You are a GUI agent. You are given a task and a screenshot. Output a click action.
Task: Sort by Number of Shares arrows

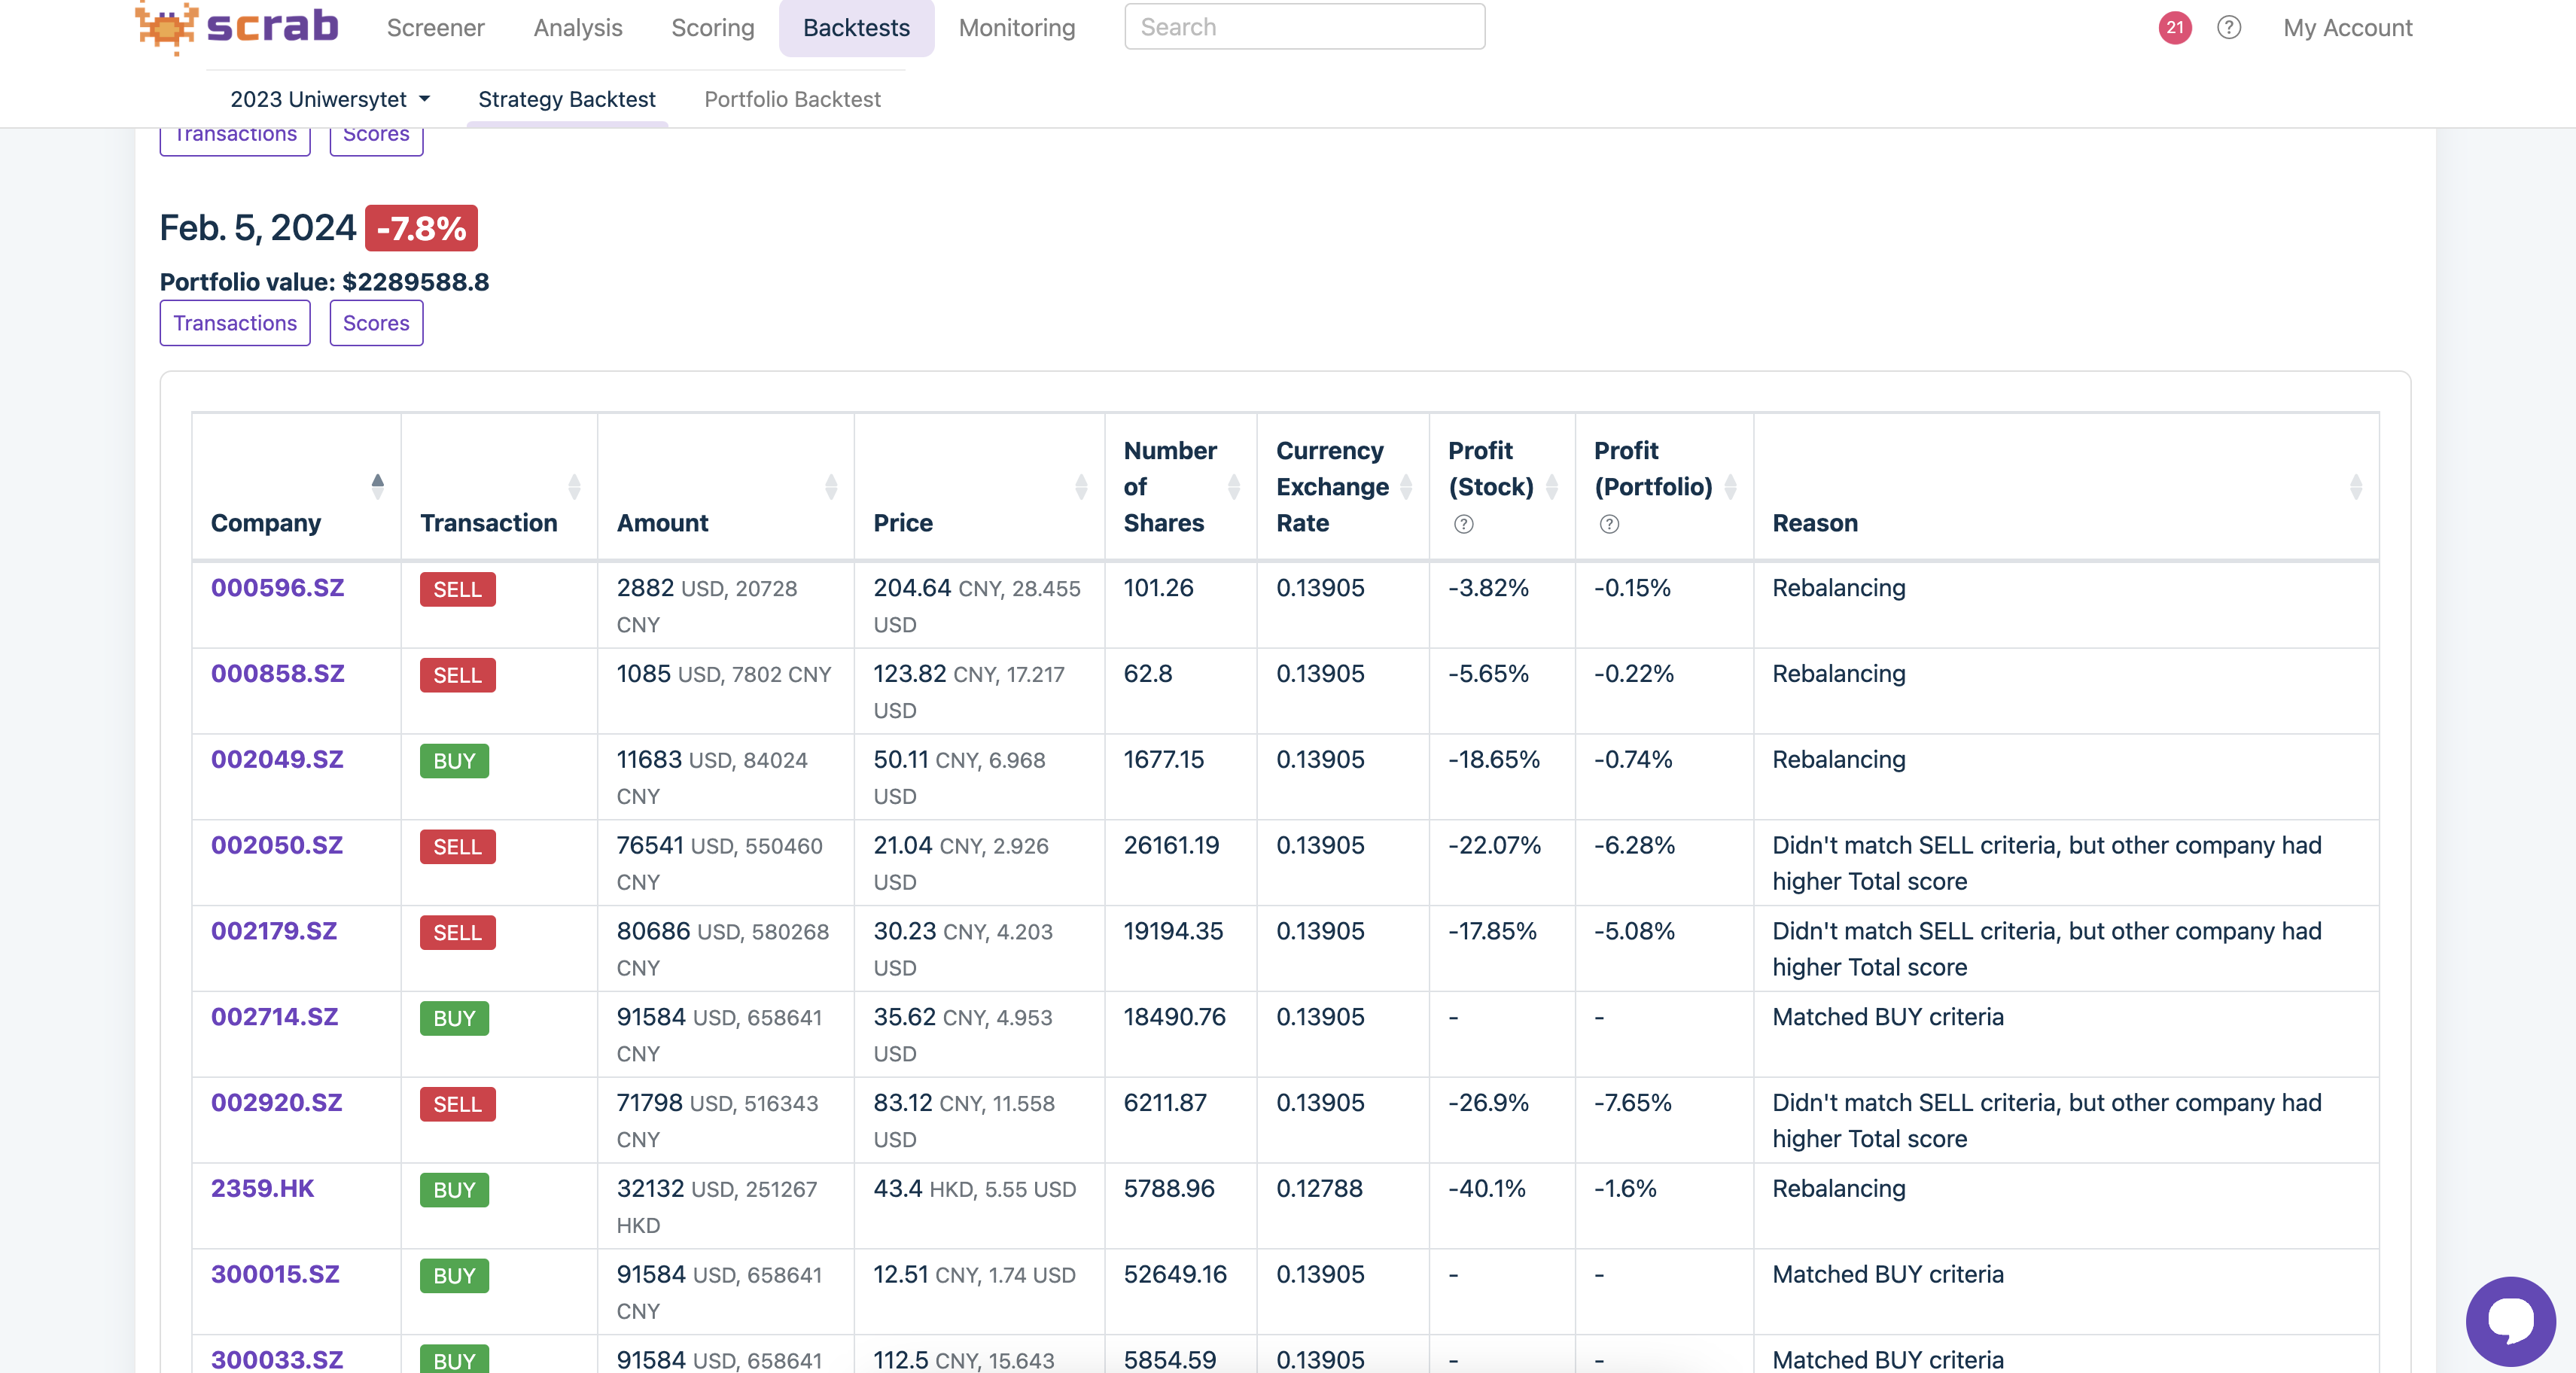1233,487
